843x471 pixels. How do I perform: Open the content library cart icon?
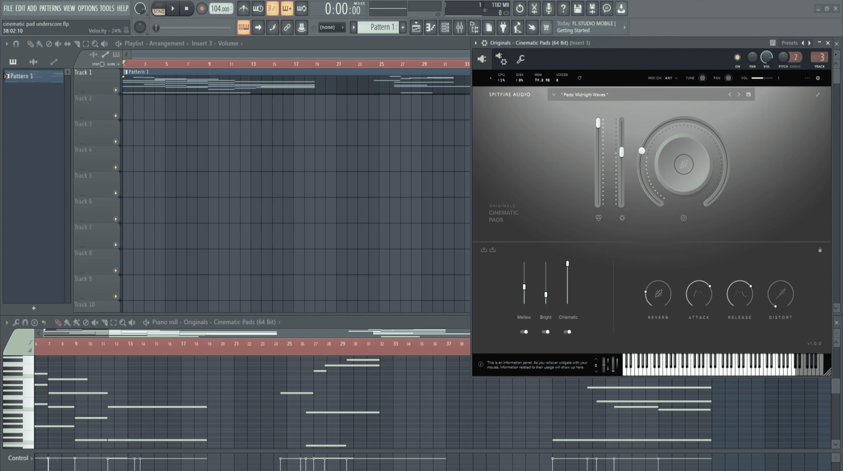coord(546,28)
